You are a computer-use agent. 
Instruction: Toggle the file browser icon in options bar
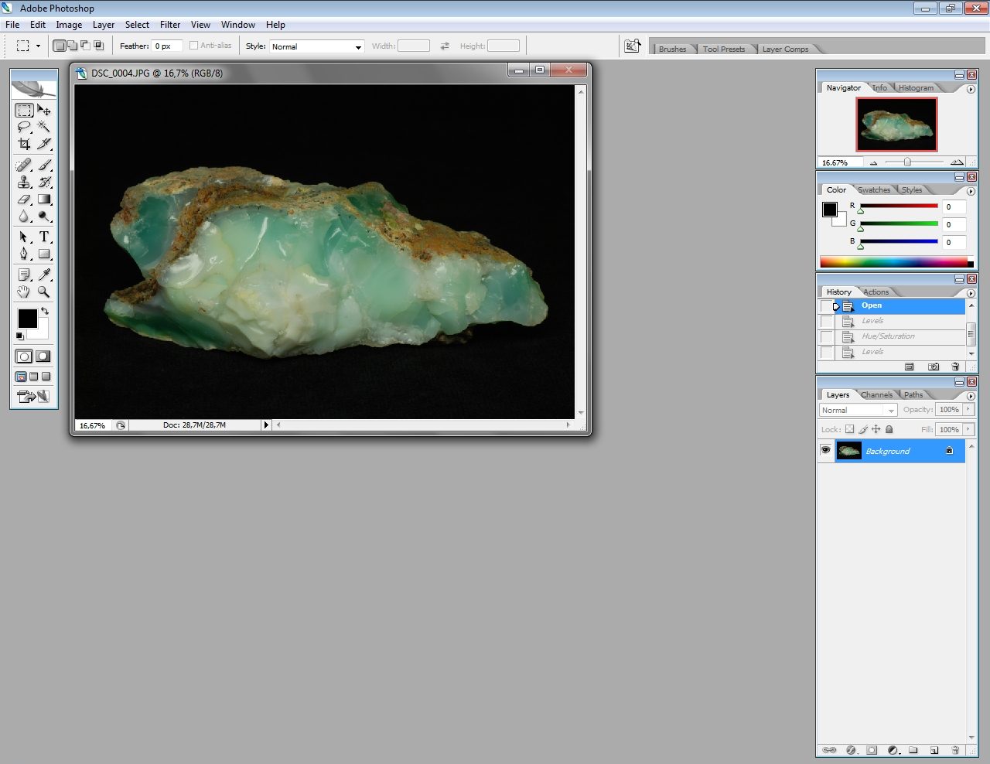(633, 46)
